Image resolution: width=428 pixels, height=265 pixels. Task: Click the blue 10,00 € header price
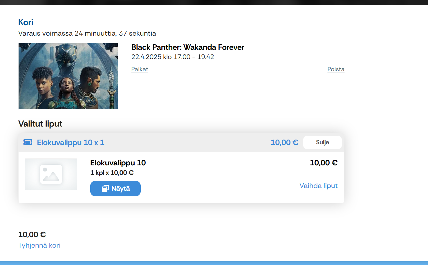(x=284, y=142)
